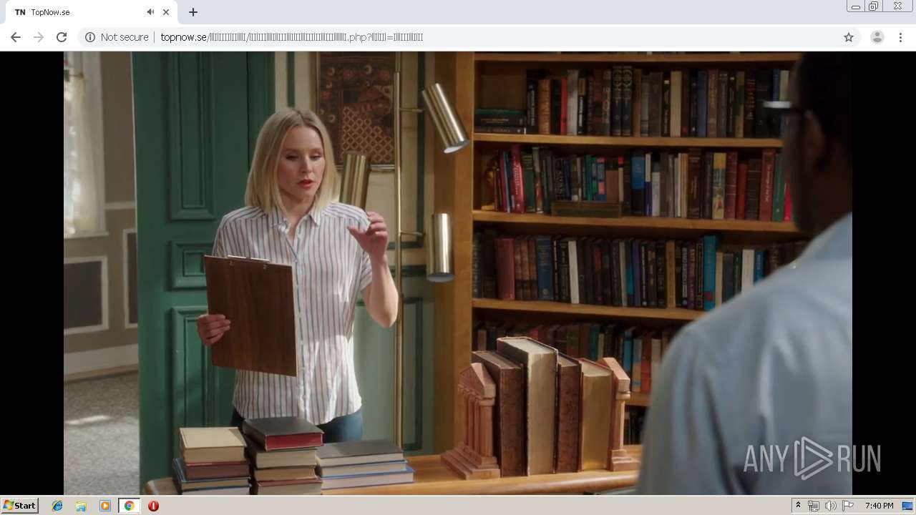The width and height of the screenshot is (916, 515).
Task: Select the TopNow.se tab
Action: click(x=90, y=12)
